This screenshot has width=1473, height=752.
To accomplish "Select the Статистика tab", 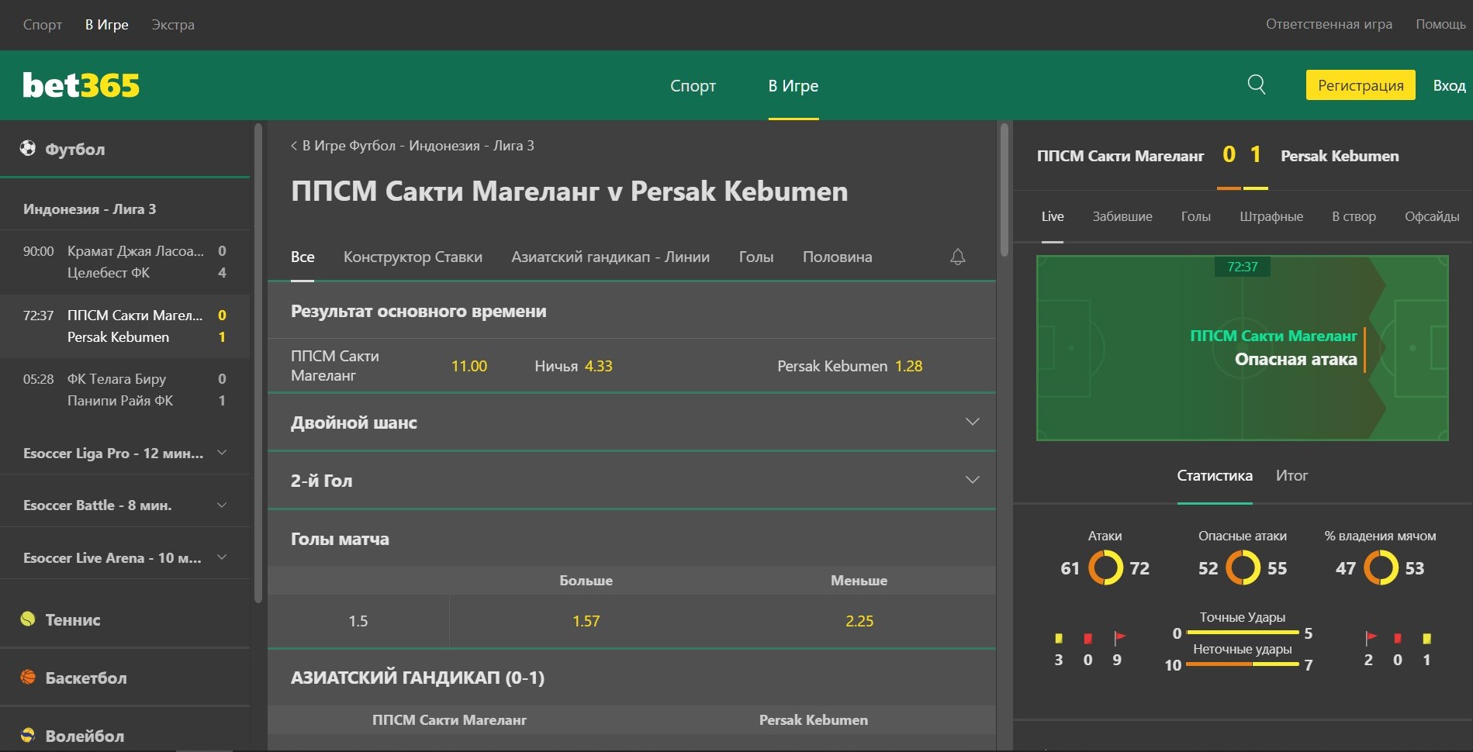I will point(1215,475).
